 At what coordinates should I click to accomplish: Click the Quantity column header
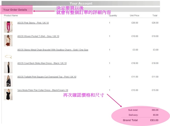click(113, 16)
